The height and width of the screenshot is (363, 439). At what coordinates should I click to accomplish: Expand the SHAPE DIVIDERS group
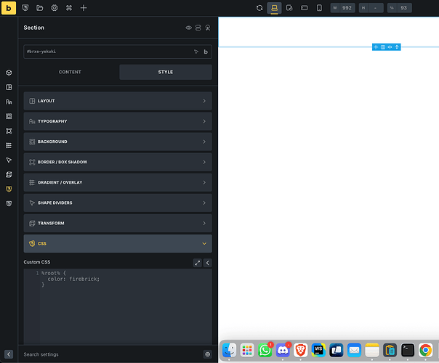[x=118, y=203]
